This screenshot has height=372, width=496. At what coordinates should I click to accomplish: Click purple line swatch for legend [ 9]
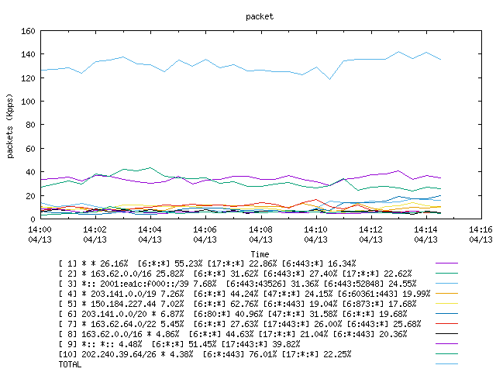pos(446,344)
